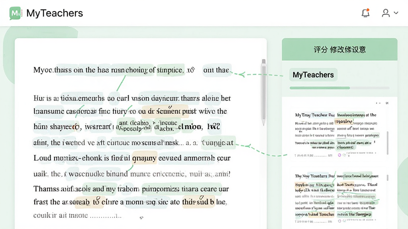Click the first sentence starting "Myoc"
The height and width of the screenshot is (229, 408).
pyautogui.click(x=131, y=70)
